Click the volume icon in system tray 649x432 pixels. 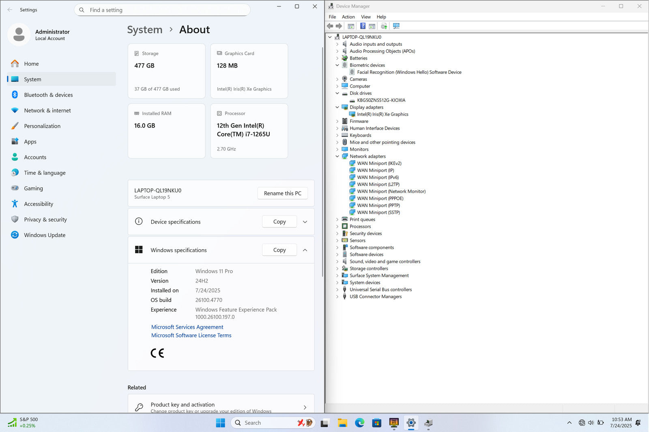coord(591,423)
